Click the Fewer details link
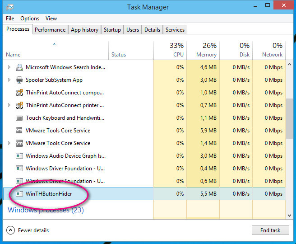Screen dimensions: 296x244 33,230
